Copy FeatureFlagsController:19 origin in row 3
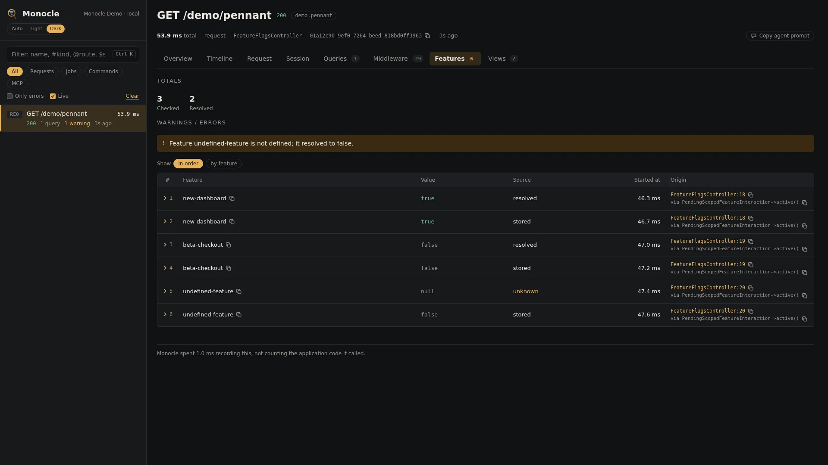This screenshot has height=465, width=828. point(751,242)
